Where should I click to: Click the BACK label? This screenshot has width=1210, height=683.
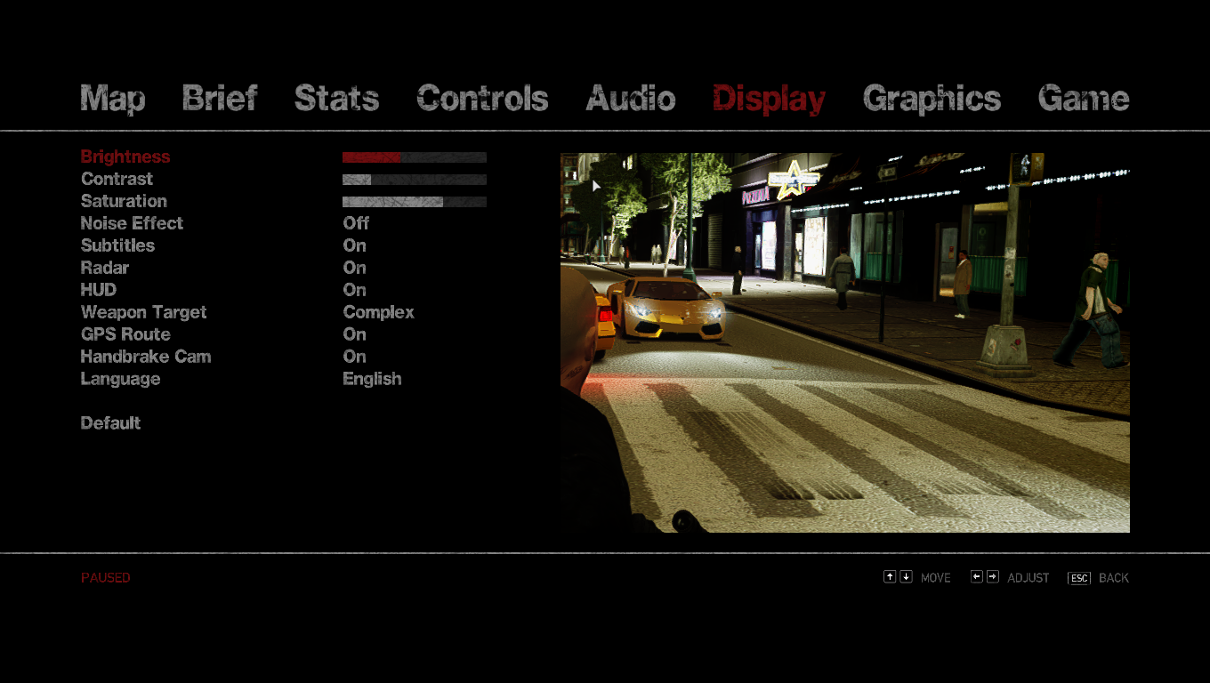(1114, 578)
